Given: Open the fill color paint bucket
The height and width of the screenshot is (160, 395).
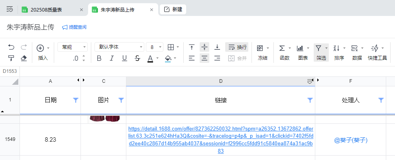Looking at the screenshot, I should click(x=168, y=59).
